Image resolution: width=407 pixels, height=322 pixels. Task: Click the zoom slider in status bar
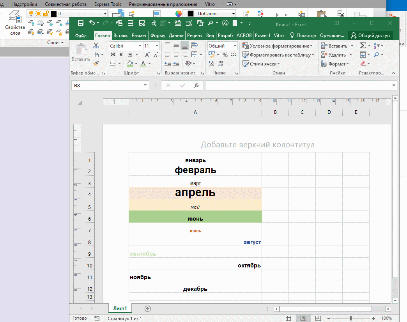point(351,318)
